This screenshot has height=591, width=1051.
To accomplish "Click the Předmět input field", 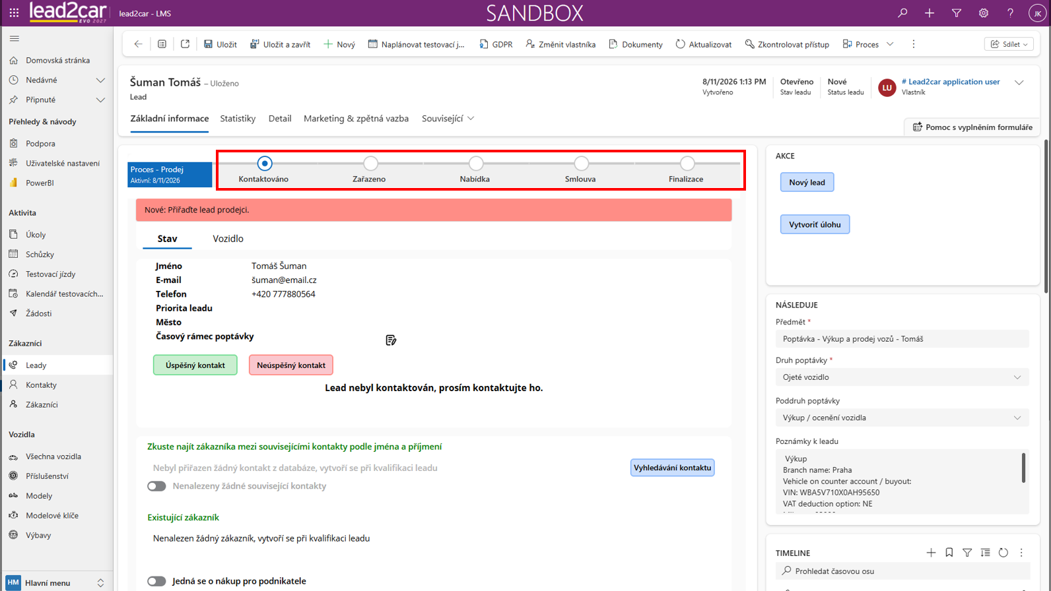I will coord(902,339).
